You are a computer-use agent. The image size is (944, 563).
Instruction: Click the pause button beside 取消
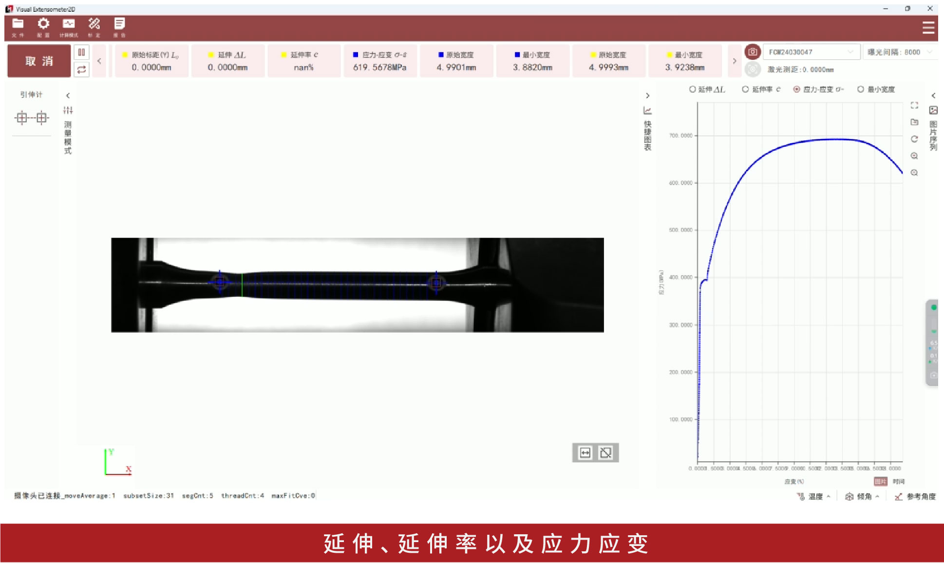coord(81,52)
